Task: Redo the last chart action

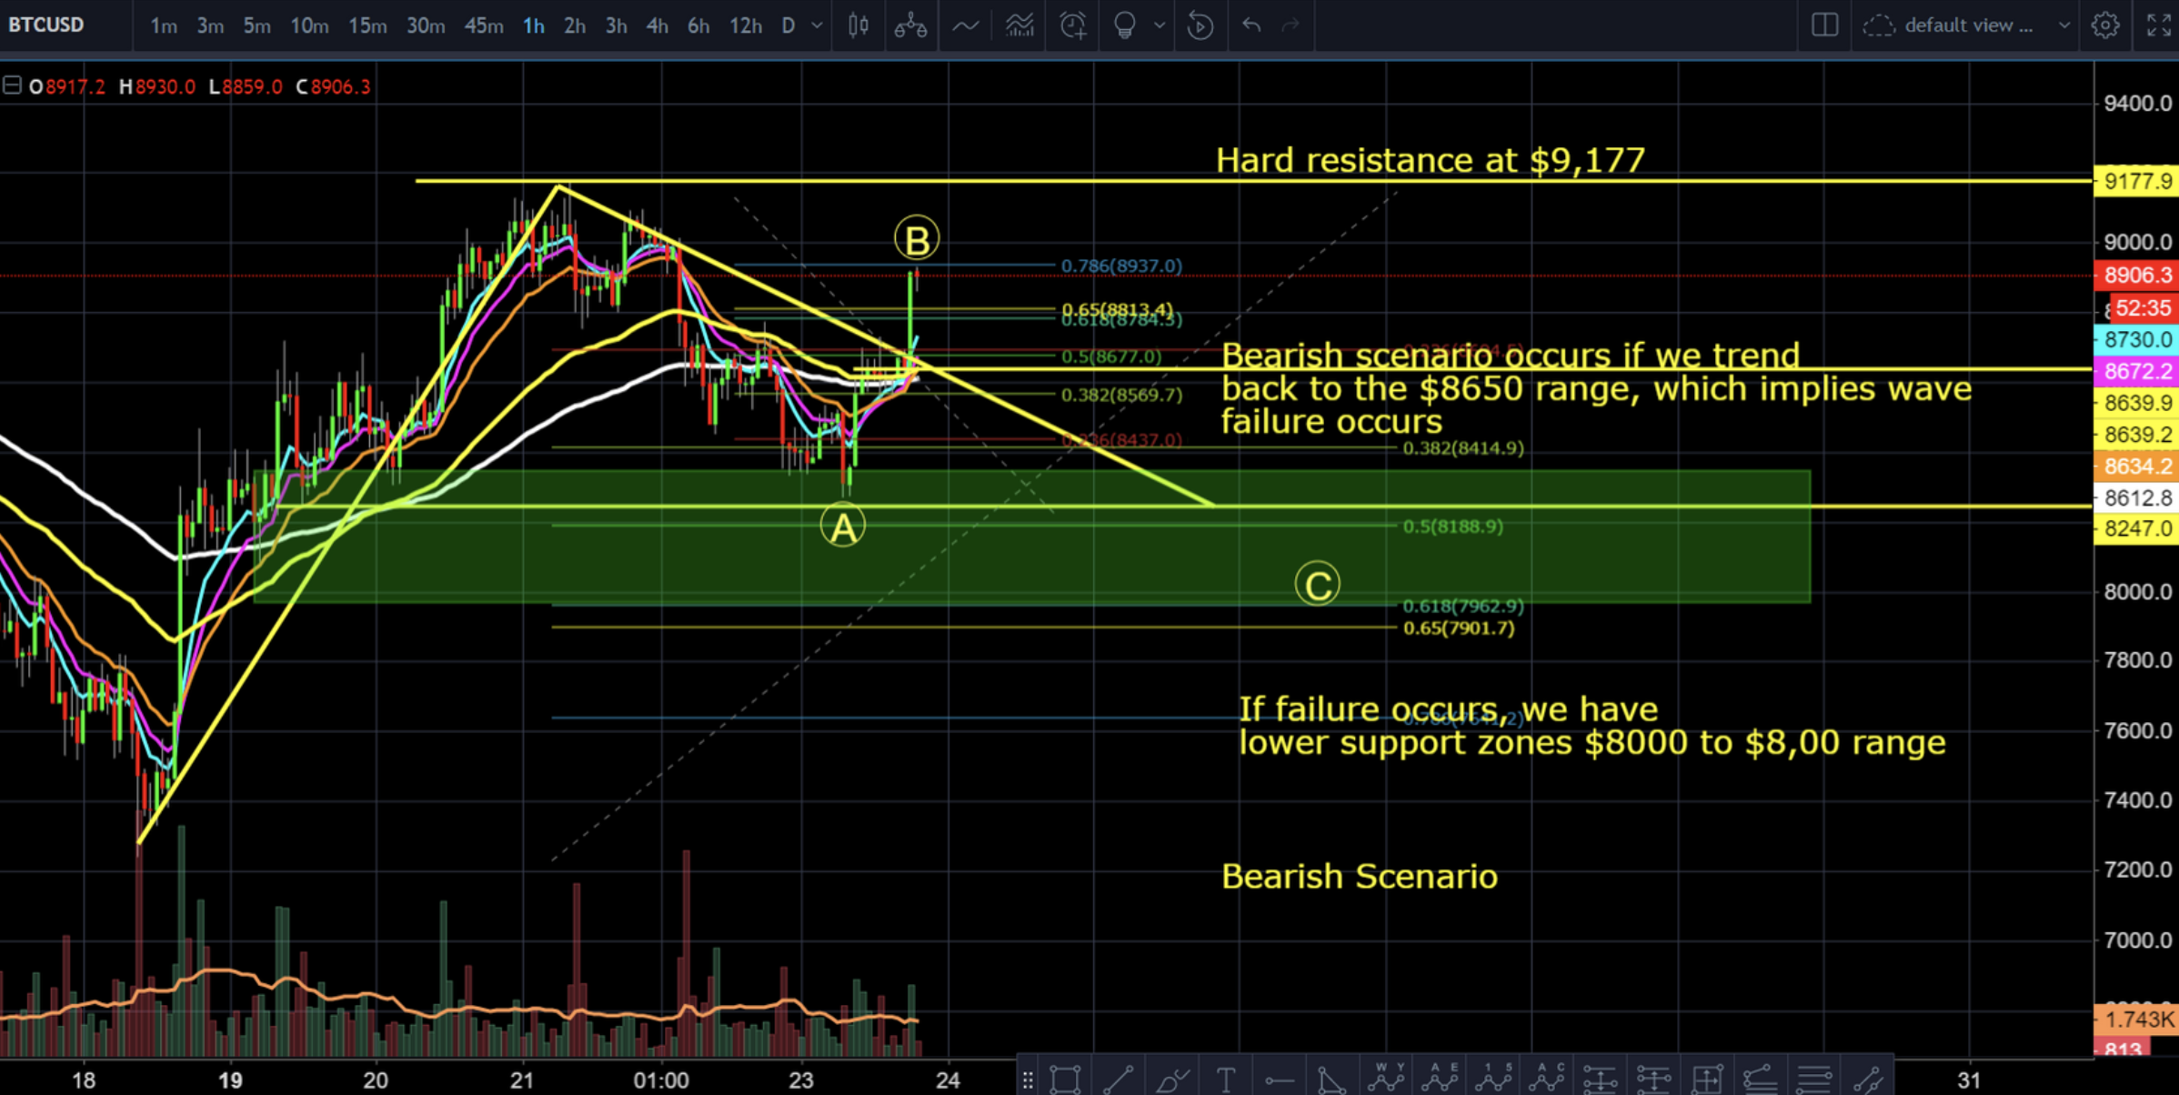Action: 1290,25
